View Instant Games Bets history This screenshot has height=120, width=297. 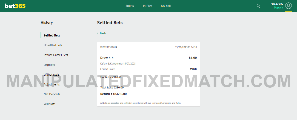point(56,55)
